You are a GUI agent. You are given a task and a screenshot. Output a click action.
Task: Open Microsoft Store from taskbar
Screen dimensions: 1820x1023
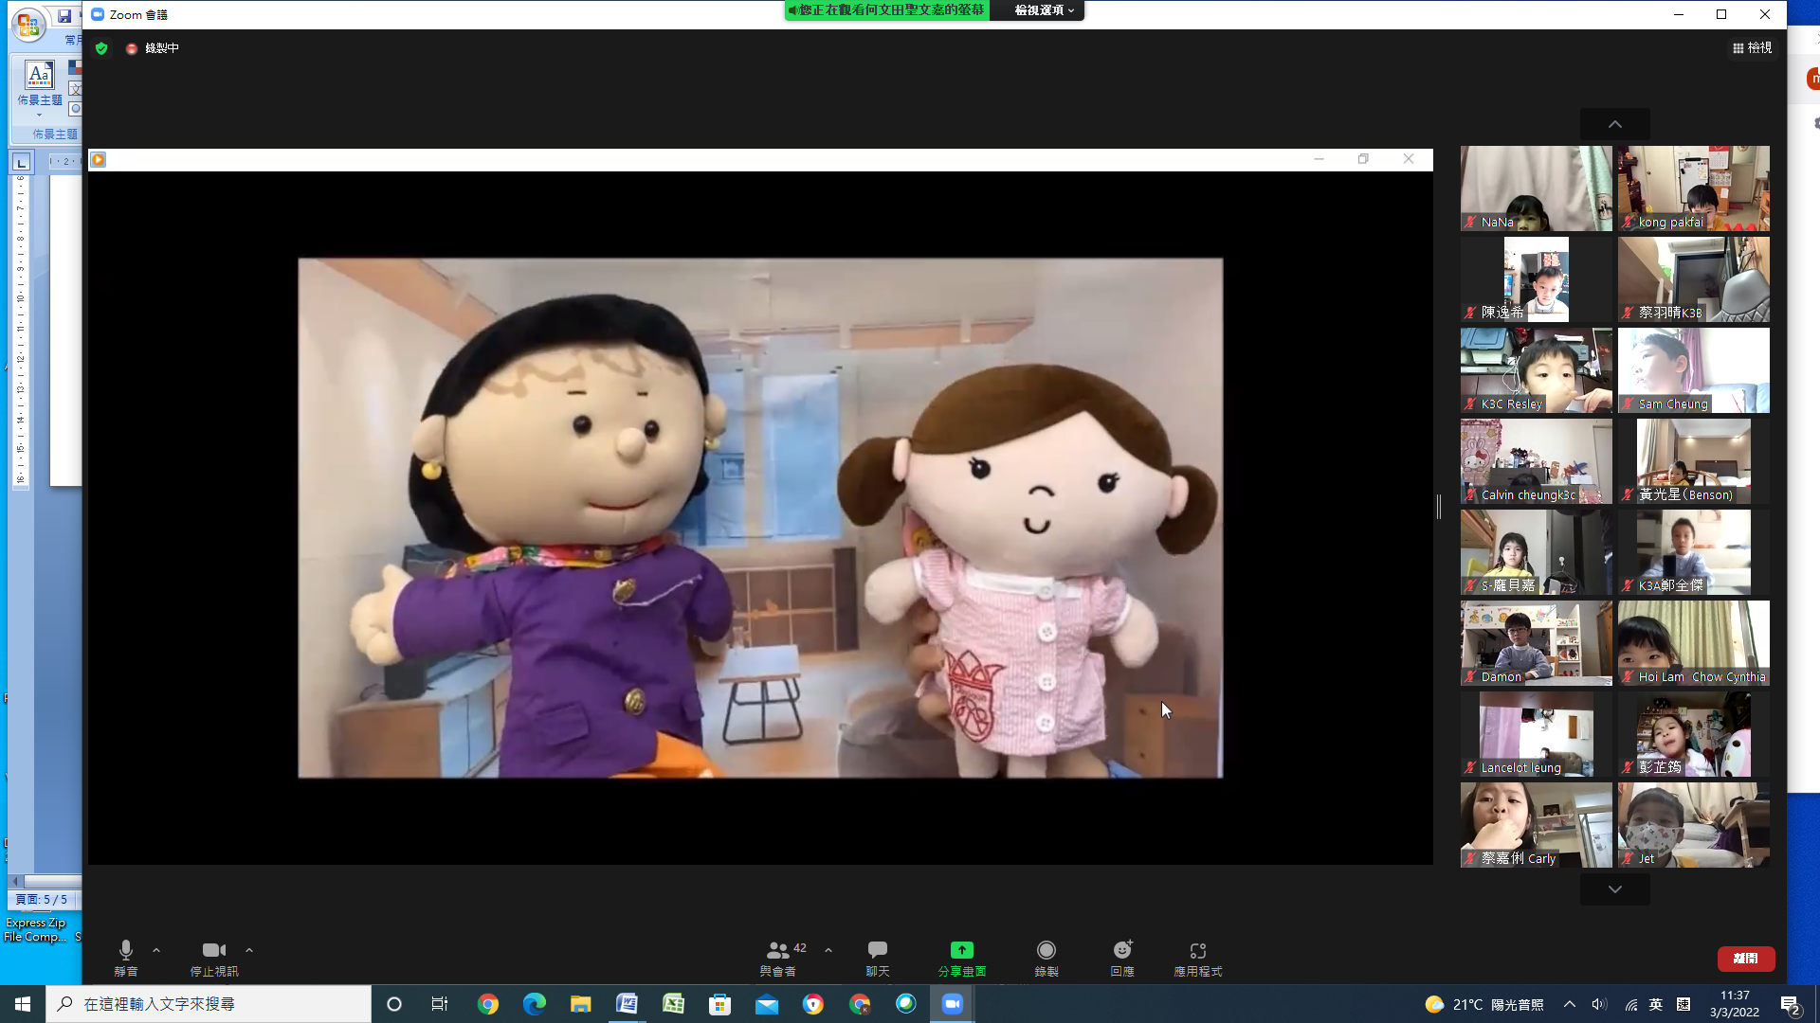click(x=720, y=1004)
